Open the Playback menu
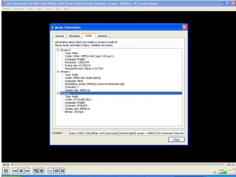This screenshot has width=236, height=177. coord(18,9)
